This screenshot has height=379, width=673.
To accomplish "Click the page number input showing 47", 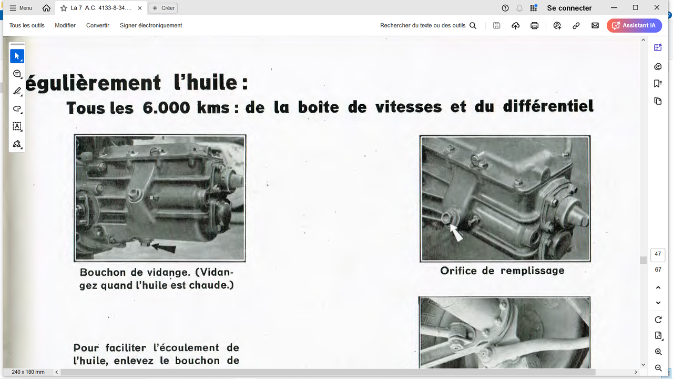I will click(658, 254).
